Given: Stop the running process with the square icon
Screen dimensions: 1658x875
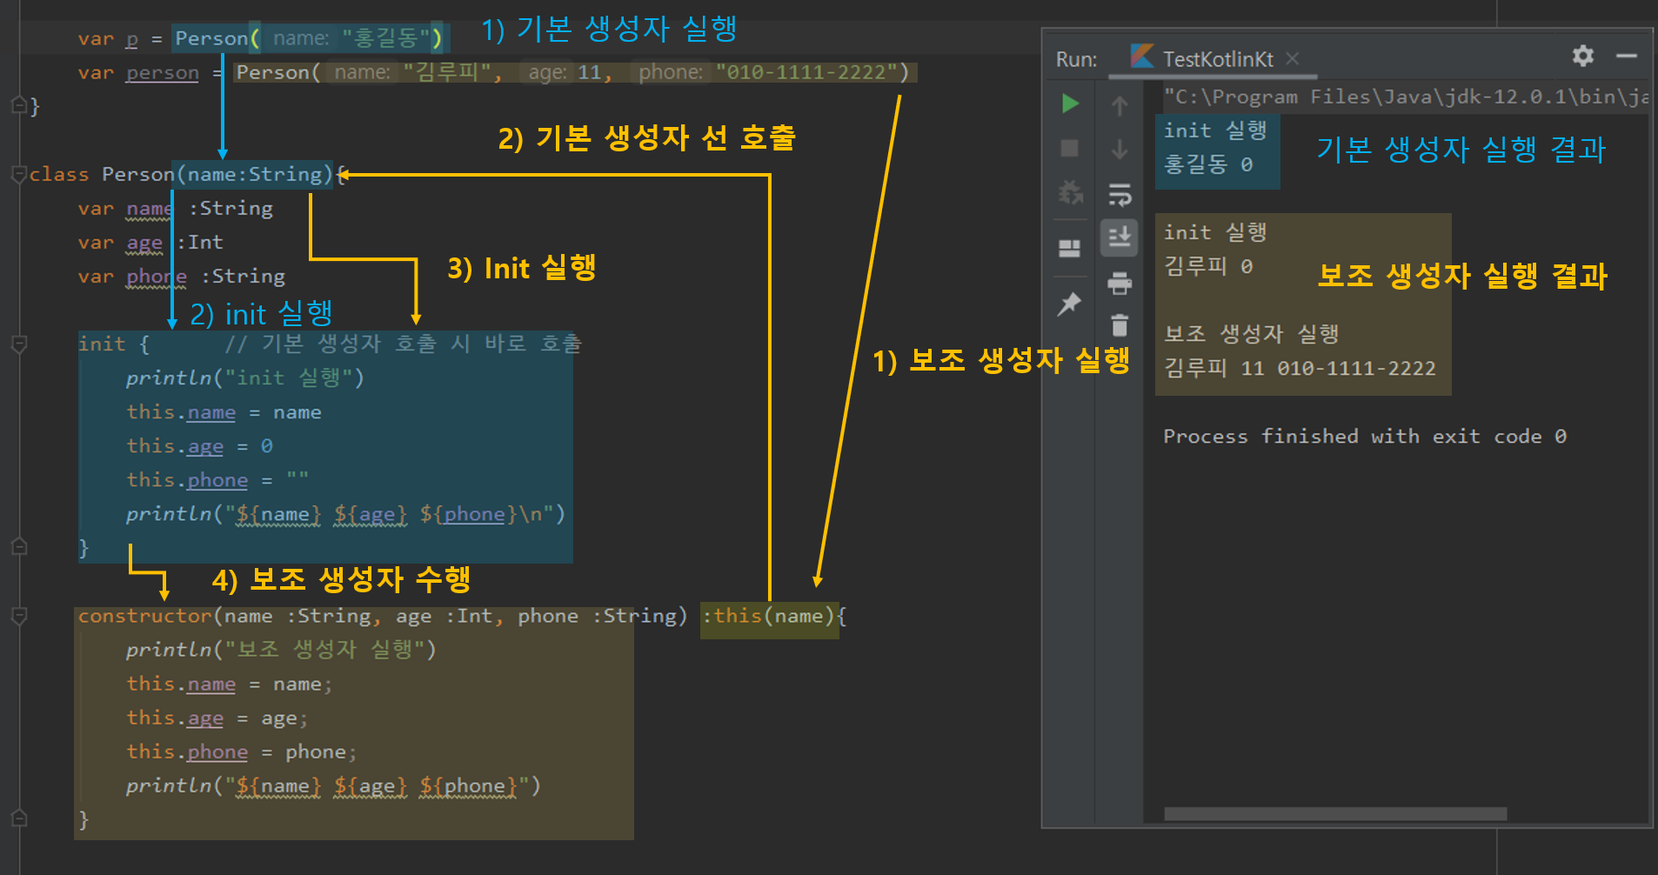Looking at the screenshot, I should point(1070,148).
